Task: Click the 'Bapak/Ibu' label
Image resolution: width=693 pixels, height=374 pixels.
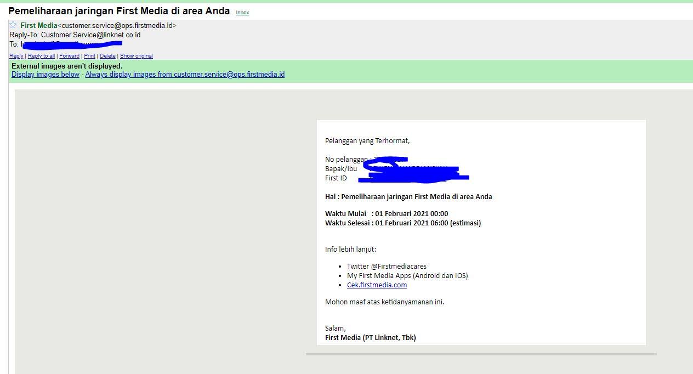Action: pyautogui.click(x=341, y=168)
